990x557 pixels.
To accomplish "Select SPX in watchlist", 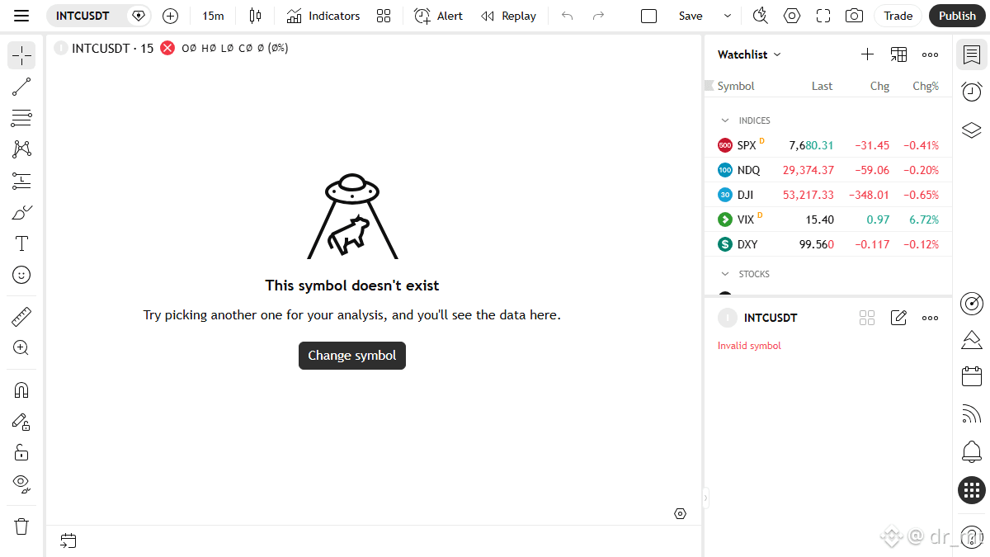I will (828, 145).
